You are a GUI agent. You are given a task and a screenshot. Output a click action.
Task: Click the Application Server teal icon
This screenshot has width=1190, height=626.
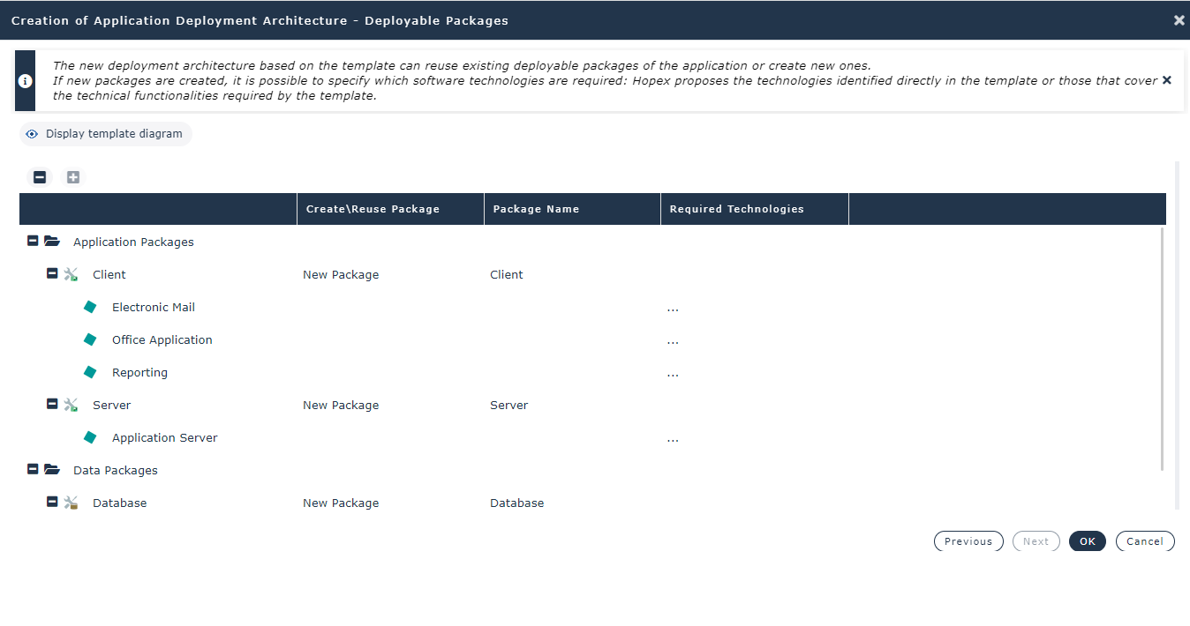tap(90, 437)
